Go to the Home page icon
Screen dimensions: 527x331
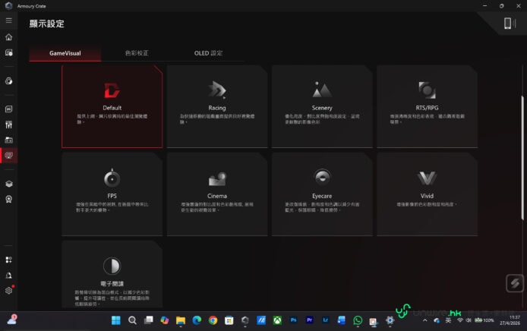pos(9,37)
